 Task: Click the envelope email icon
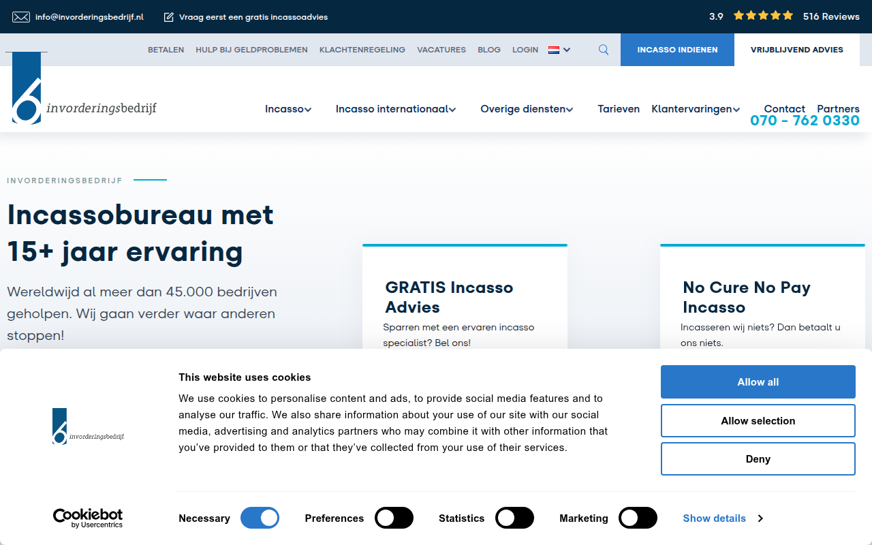click(x=21, y=17)
